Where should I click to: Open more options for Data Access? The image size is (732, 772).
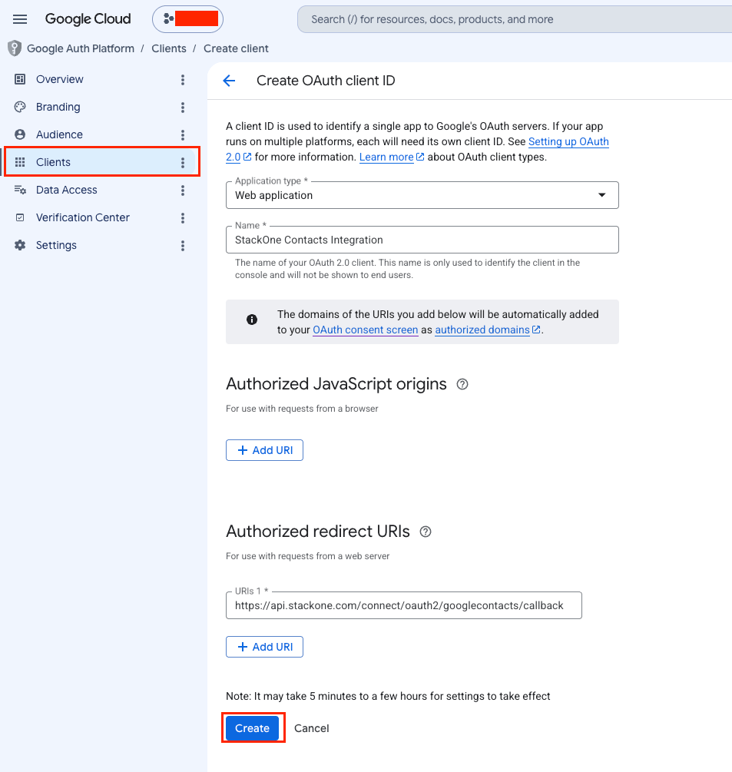click(183, 190)
